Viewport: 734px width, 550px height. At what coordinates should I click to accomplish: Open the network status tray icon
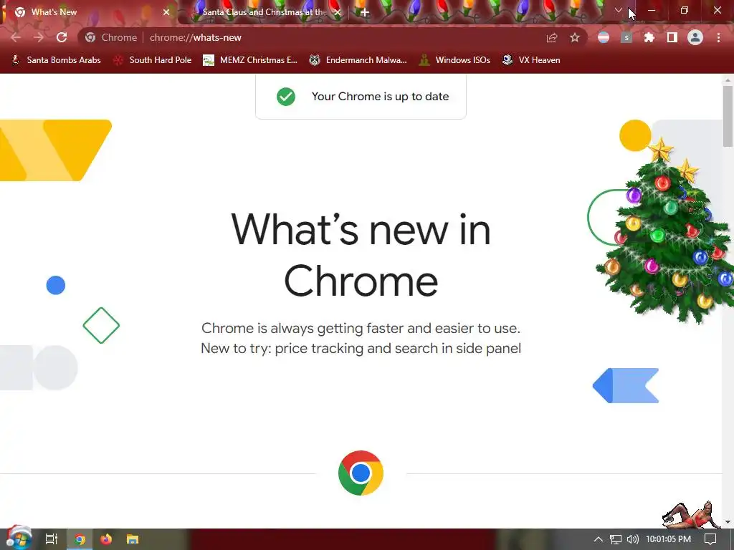click(616, 539)
